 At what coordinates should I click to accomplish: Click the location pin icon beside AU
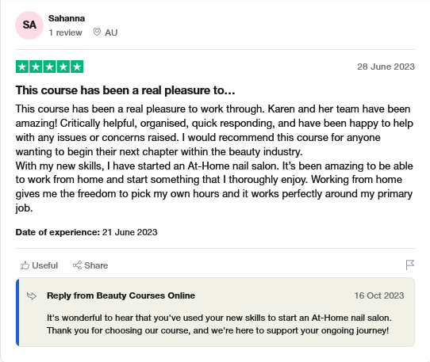97,32
